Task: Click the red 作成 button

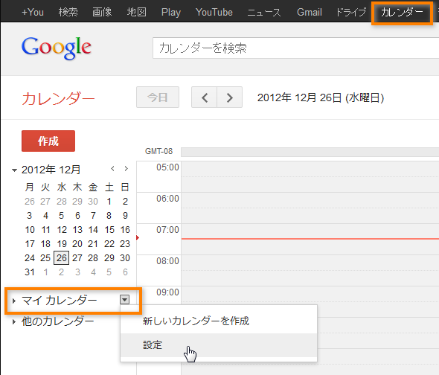Action: click(48, 141)
